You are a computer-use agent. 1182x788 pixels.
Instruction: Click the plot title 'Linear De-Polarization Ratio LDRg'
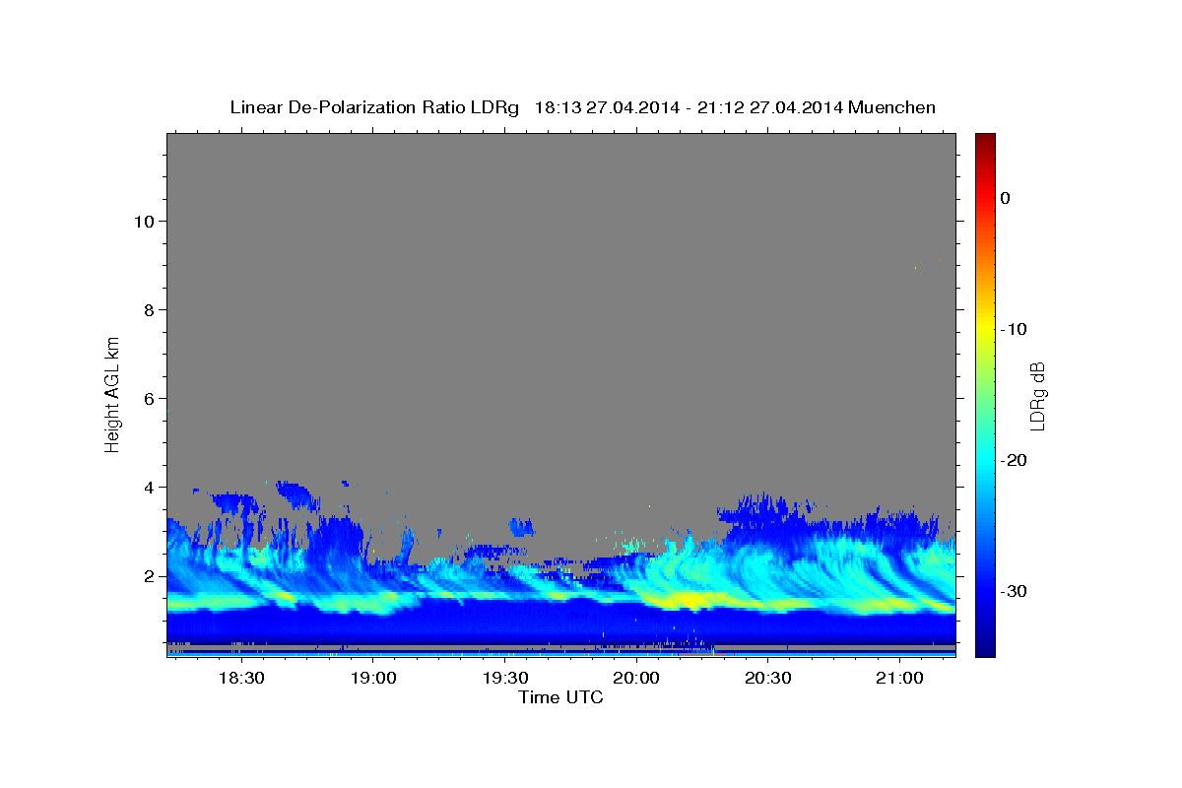pyautogui.click(x=373, y=107)
